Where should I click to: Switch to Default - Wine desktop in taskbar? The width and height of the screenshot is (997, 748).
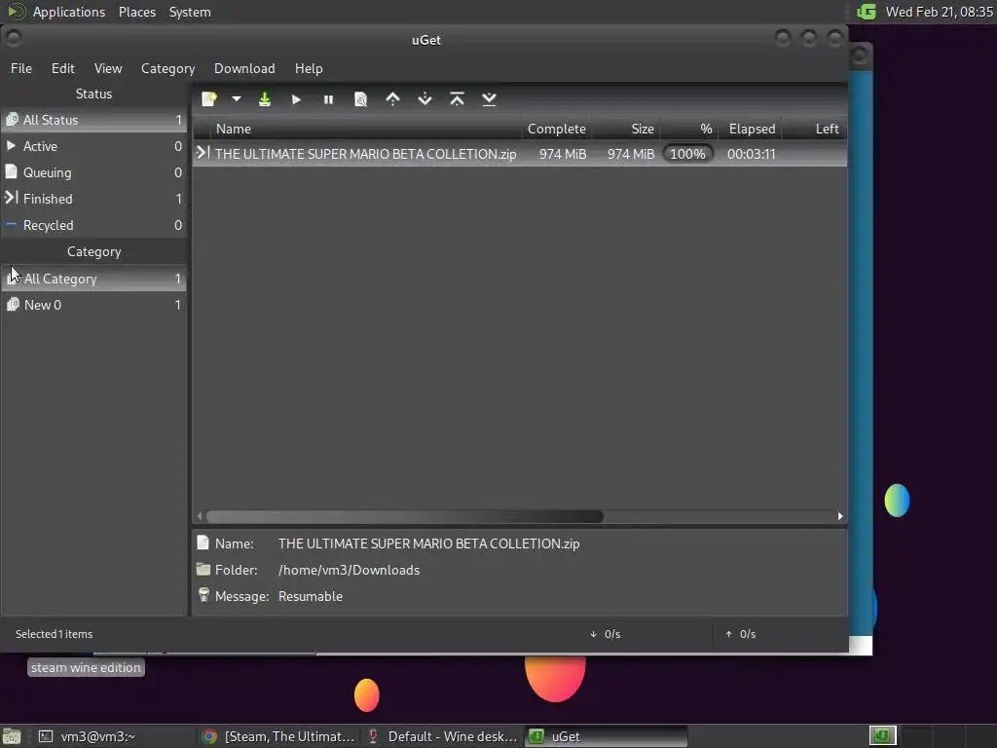point(443,736)
